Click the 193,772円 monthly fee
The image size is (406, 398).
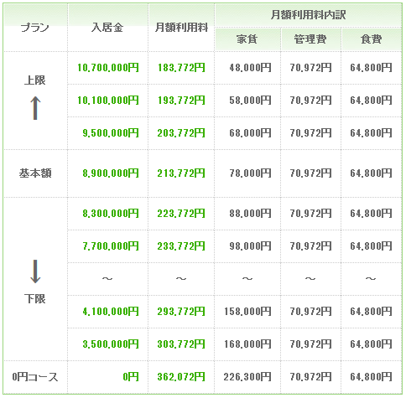(181, 101)
